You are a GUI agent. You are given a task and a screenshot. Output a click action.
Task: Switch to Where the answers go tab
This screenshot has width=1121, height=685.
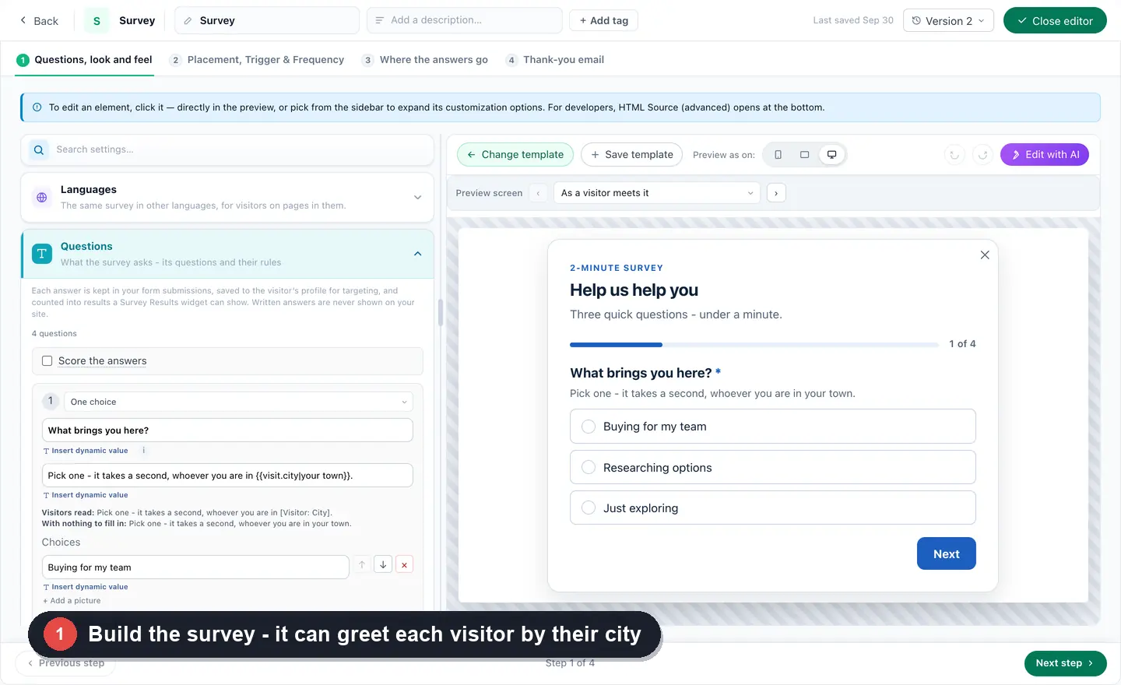pos(425,60)
